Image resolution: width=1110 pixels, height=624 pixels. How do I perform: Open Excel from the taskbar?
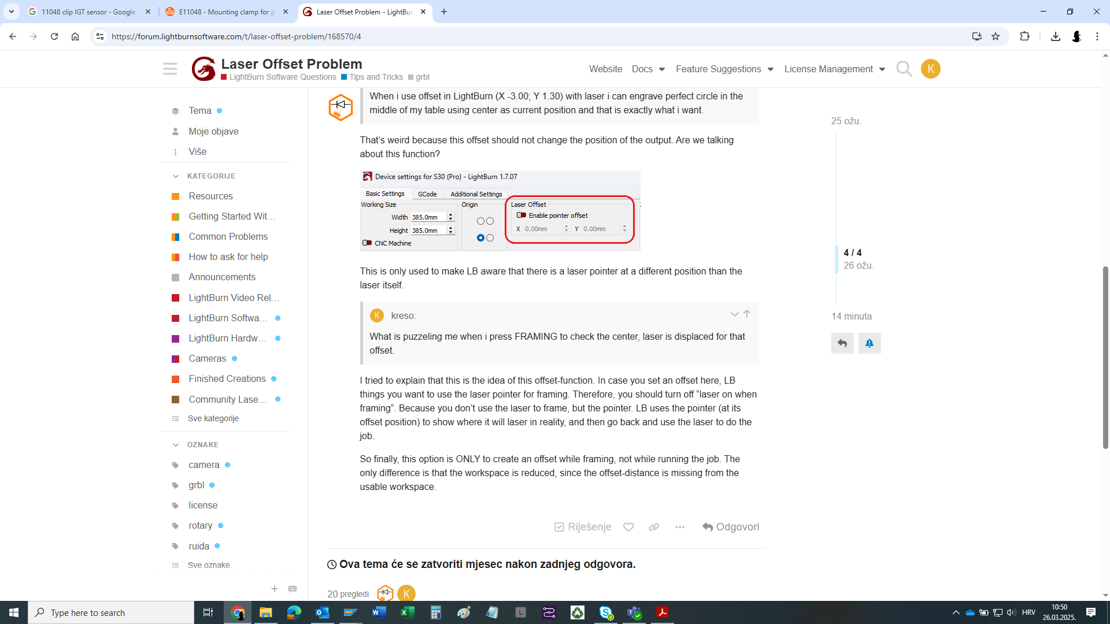[x=408, y=612]
